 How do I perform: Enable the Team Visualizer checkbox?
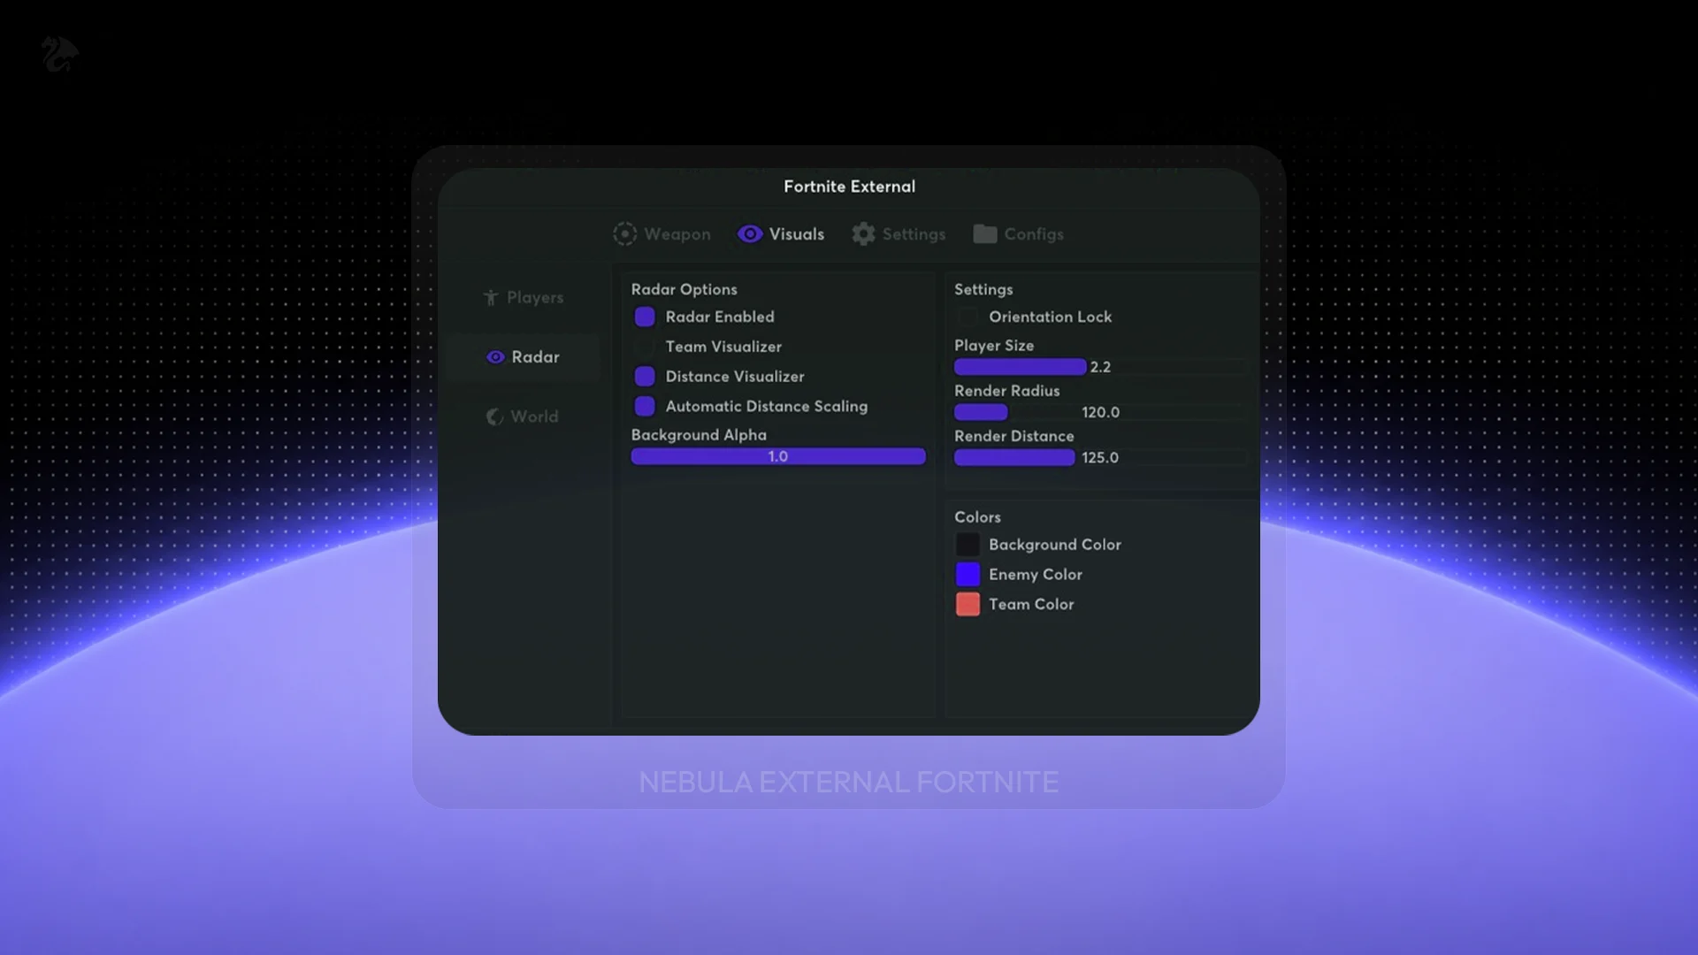tap(645, 347)
